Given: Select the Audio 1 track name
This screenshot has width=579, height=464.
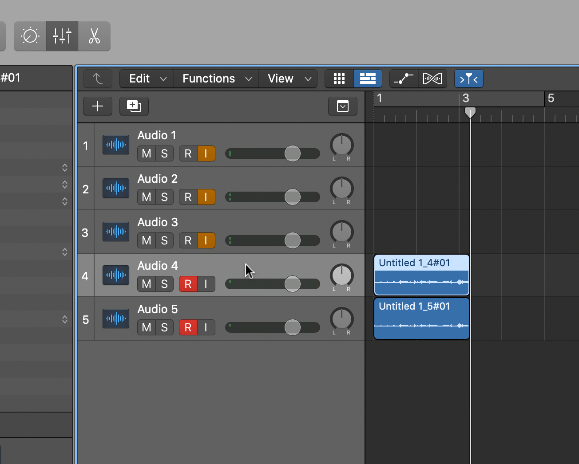Looking at the screenshot, I should pos(157,135).
